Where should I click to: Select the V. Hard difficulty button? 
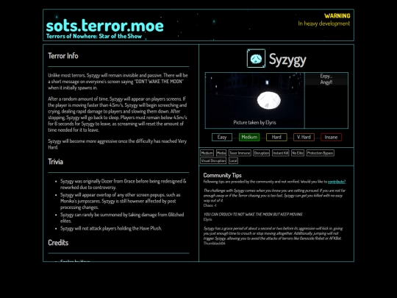click(x=304, y=137)
